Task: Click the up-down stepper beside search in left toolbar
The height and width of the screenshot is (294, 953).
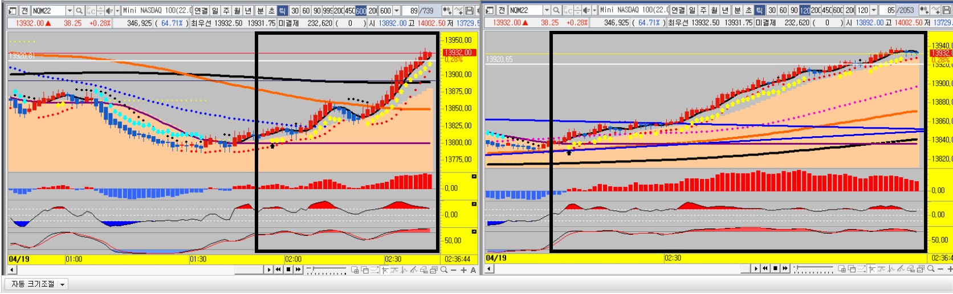Action: pos(100,11)
